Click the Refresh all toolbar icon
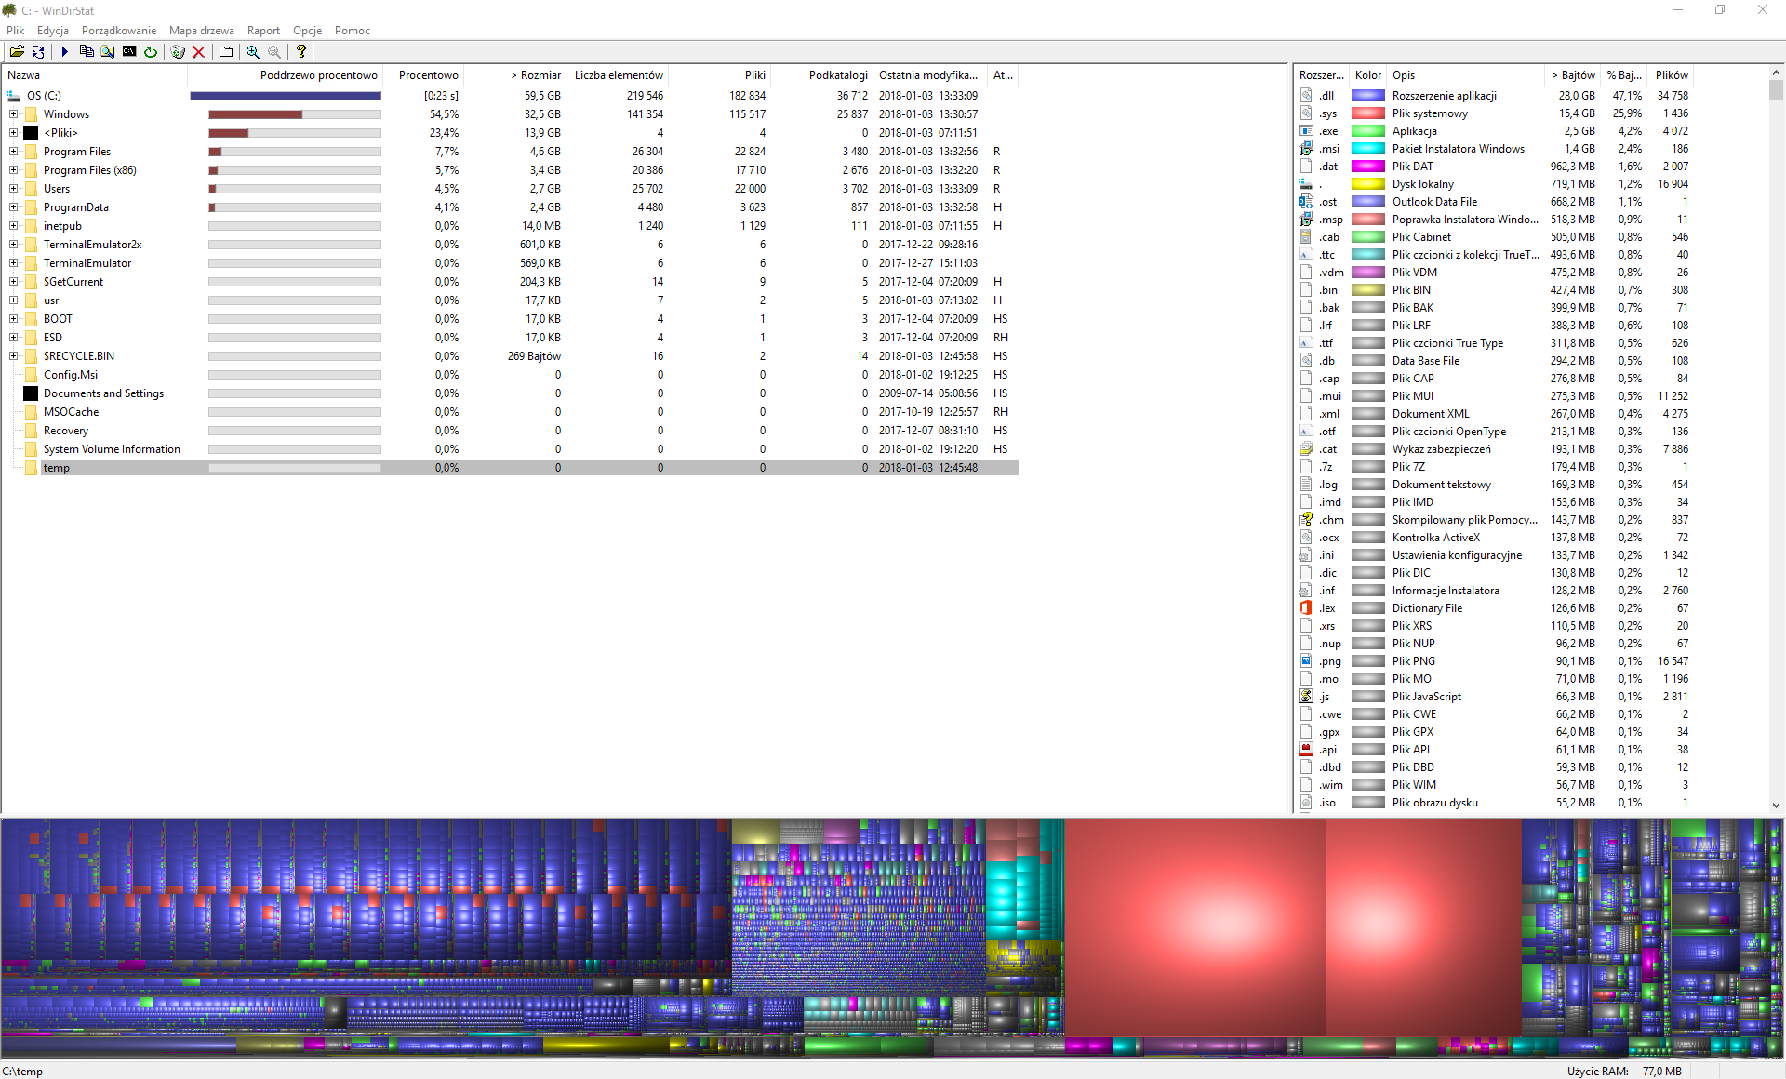 [x=38, y=52]
